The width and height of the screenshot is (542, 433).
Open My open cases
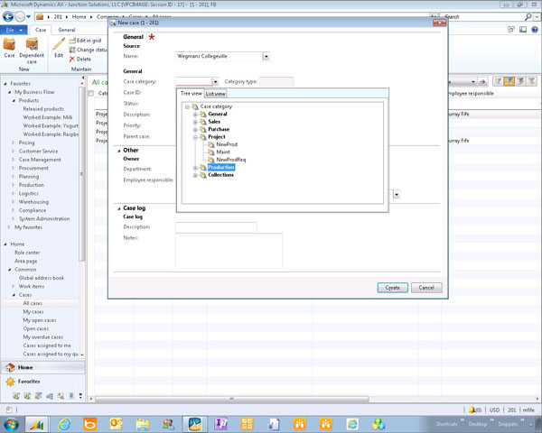coord(40,320)
